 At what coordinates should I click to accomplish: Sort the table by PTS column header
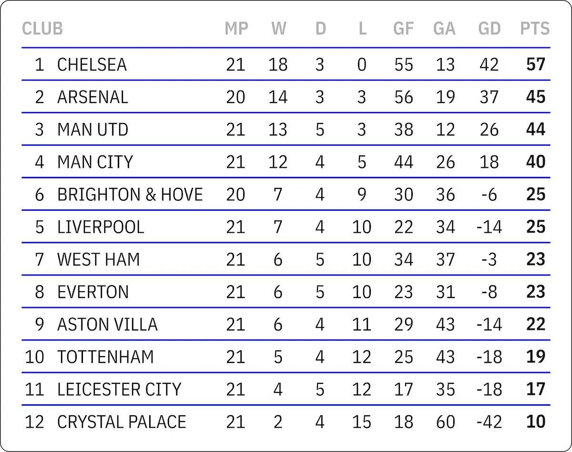(x=535, y=29)
